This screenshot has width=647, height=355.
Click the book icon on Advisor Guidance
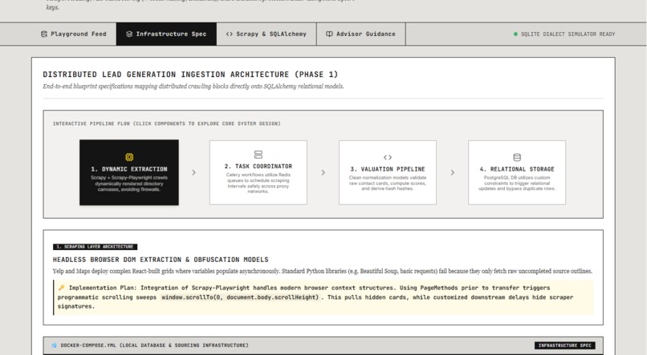329,34
